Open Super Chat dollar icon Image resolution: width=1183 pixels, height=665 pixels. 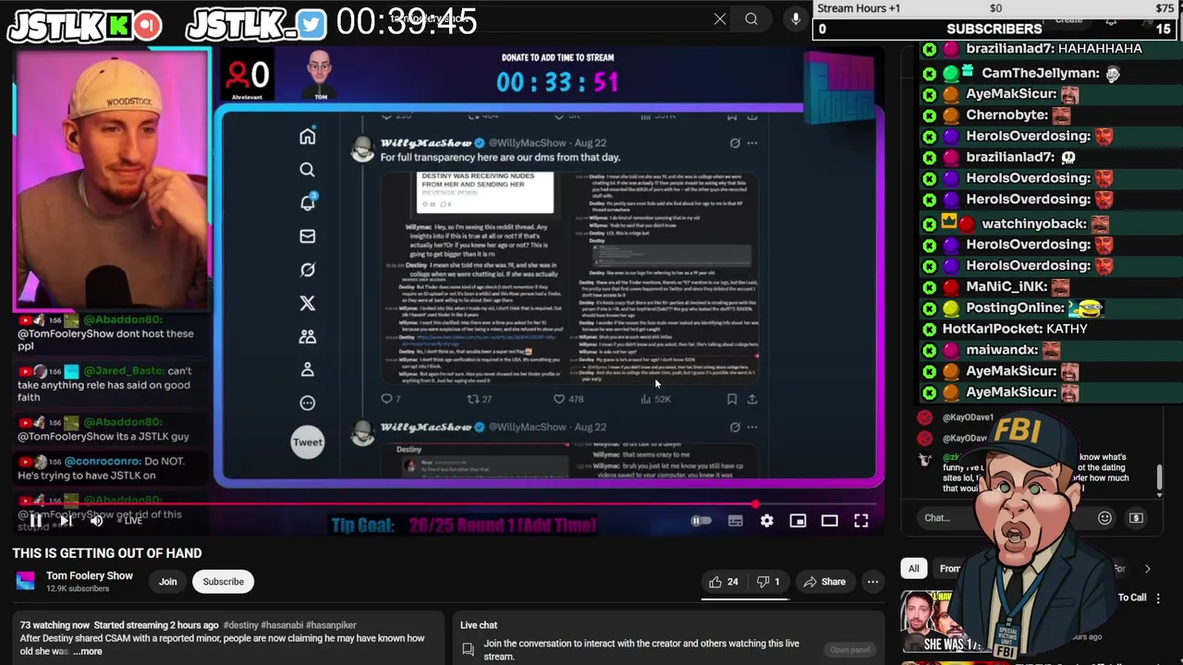click(x=1136, y=518)
